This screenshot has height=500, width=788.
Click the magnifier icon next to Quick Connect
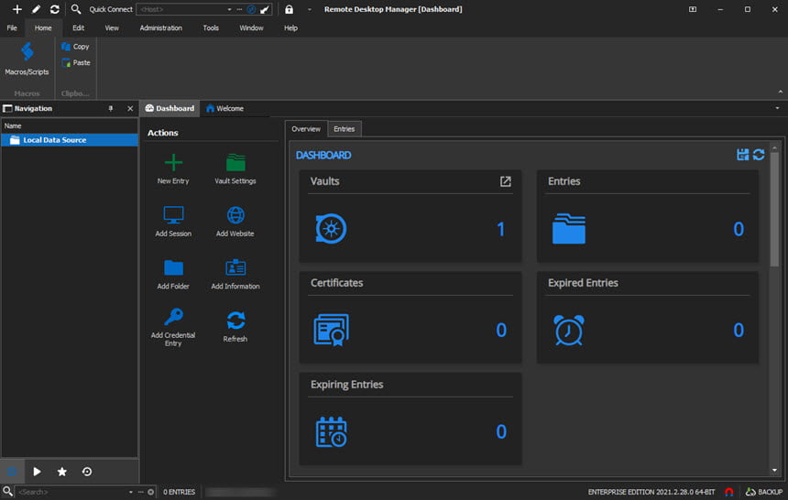[x=75, y=9]
